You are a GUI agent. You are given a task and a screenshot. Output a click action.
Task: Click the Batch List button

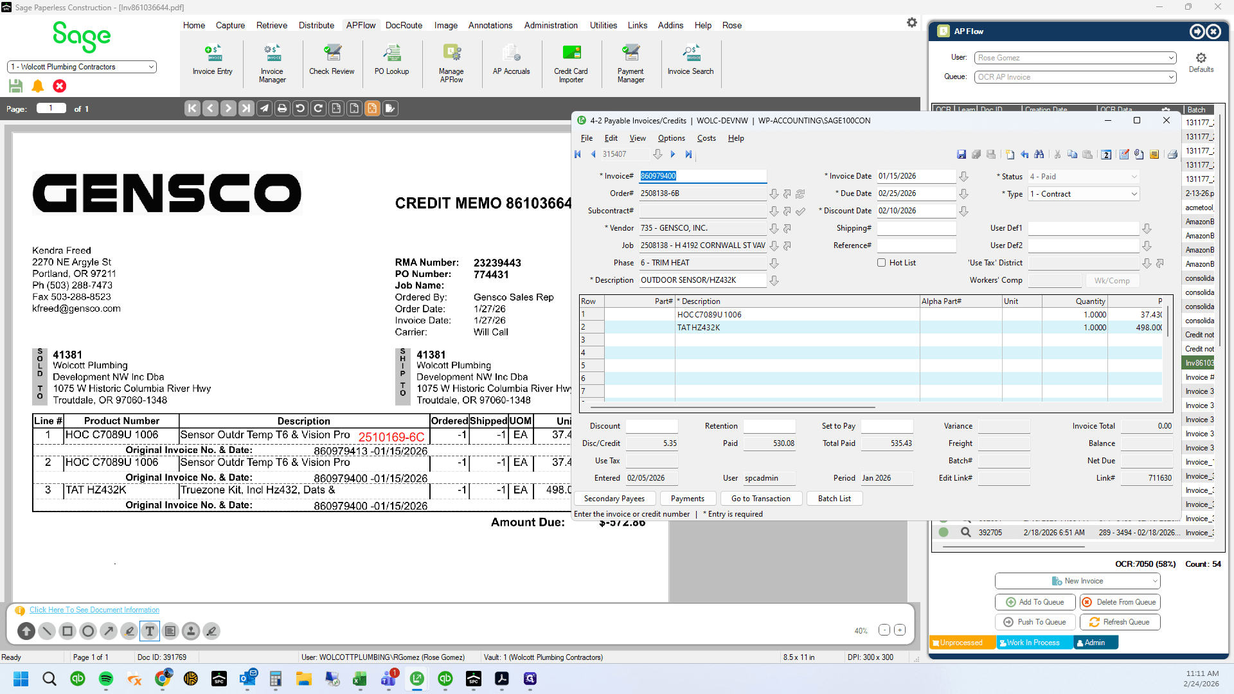tap(834, 499)
